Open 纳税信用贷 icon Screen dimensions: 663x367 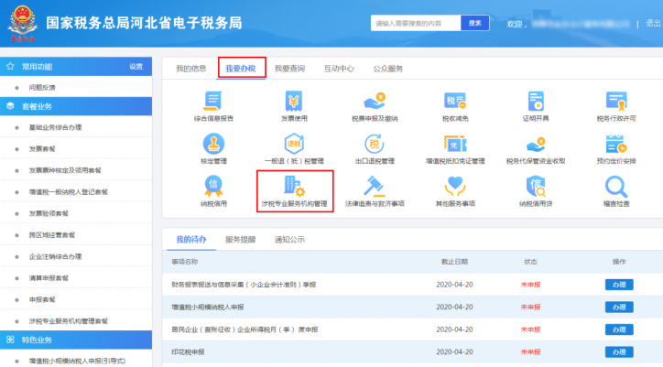(536, 187)
